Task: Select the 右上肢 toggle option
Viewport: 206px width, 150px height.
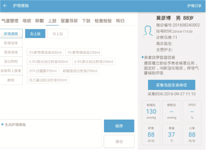Action: [58, 34]
